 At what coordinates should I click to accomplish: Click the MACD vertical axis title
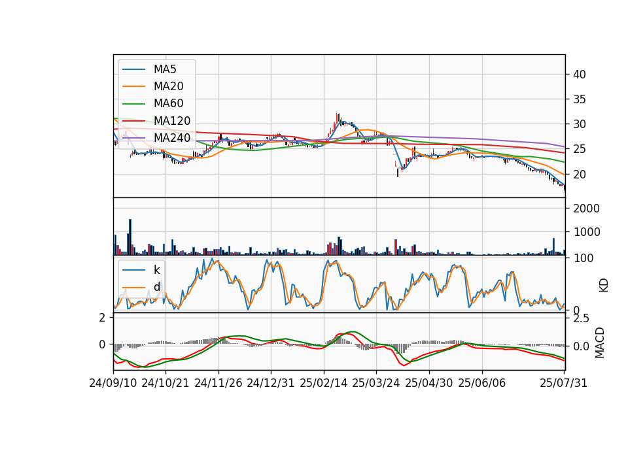click(x=600, y=342)
